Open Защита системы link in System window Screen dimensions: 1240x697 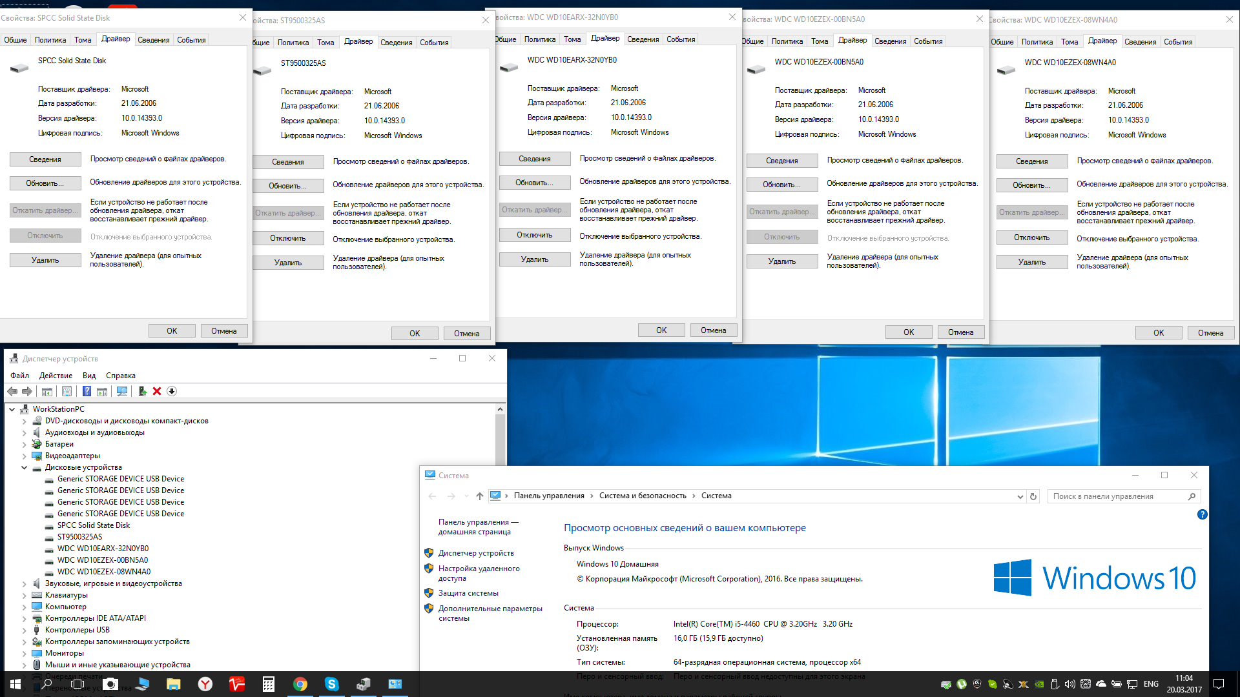click(x=468, y=593)
